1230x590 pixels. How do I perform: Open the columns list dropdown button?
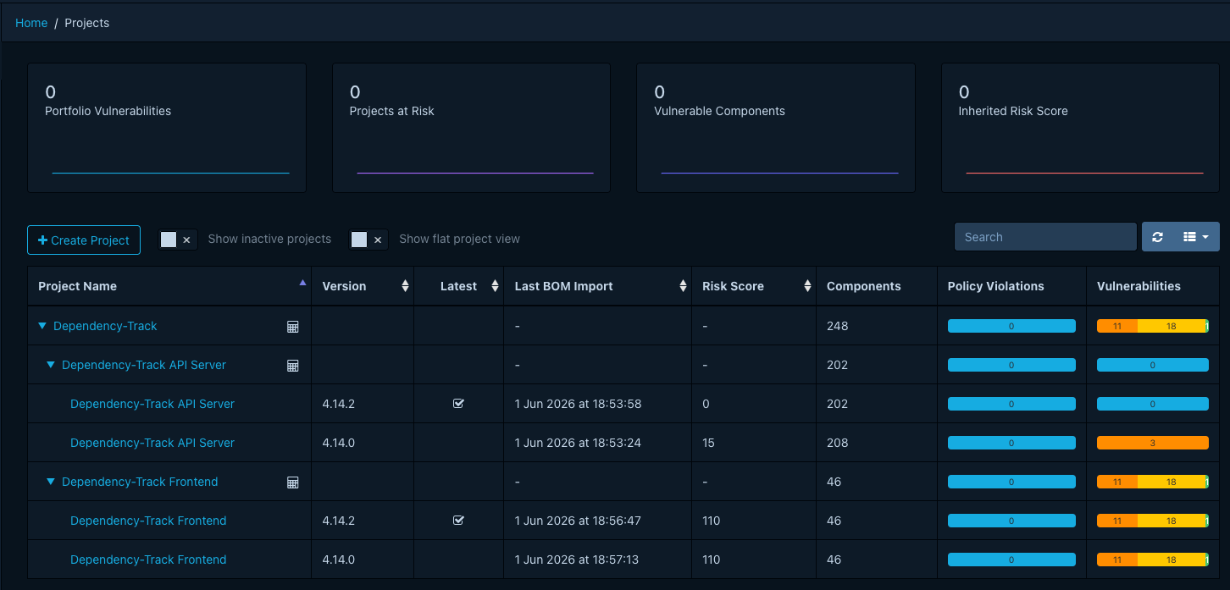coord(1195,237)
